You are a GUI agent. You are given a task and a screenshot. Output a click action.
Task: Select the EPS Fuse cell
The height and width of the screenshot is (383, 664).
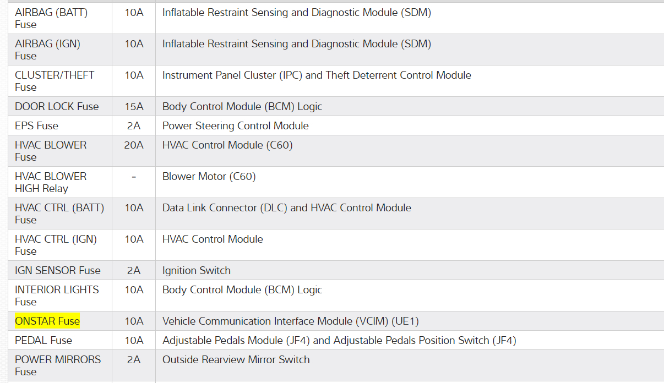pyautogui.click(x=36, y=126)
